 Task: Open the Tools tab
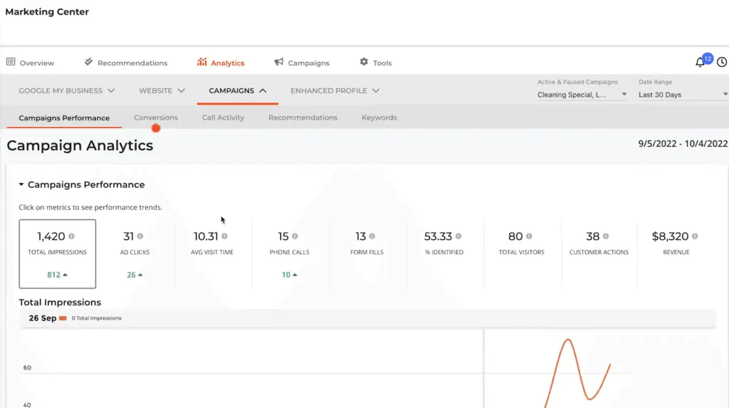(376, 63)
